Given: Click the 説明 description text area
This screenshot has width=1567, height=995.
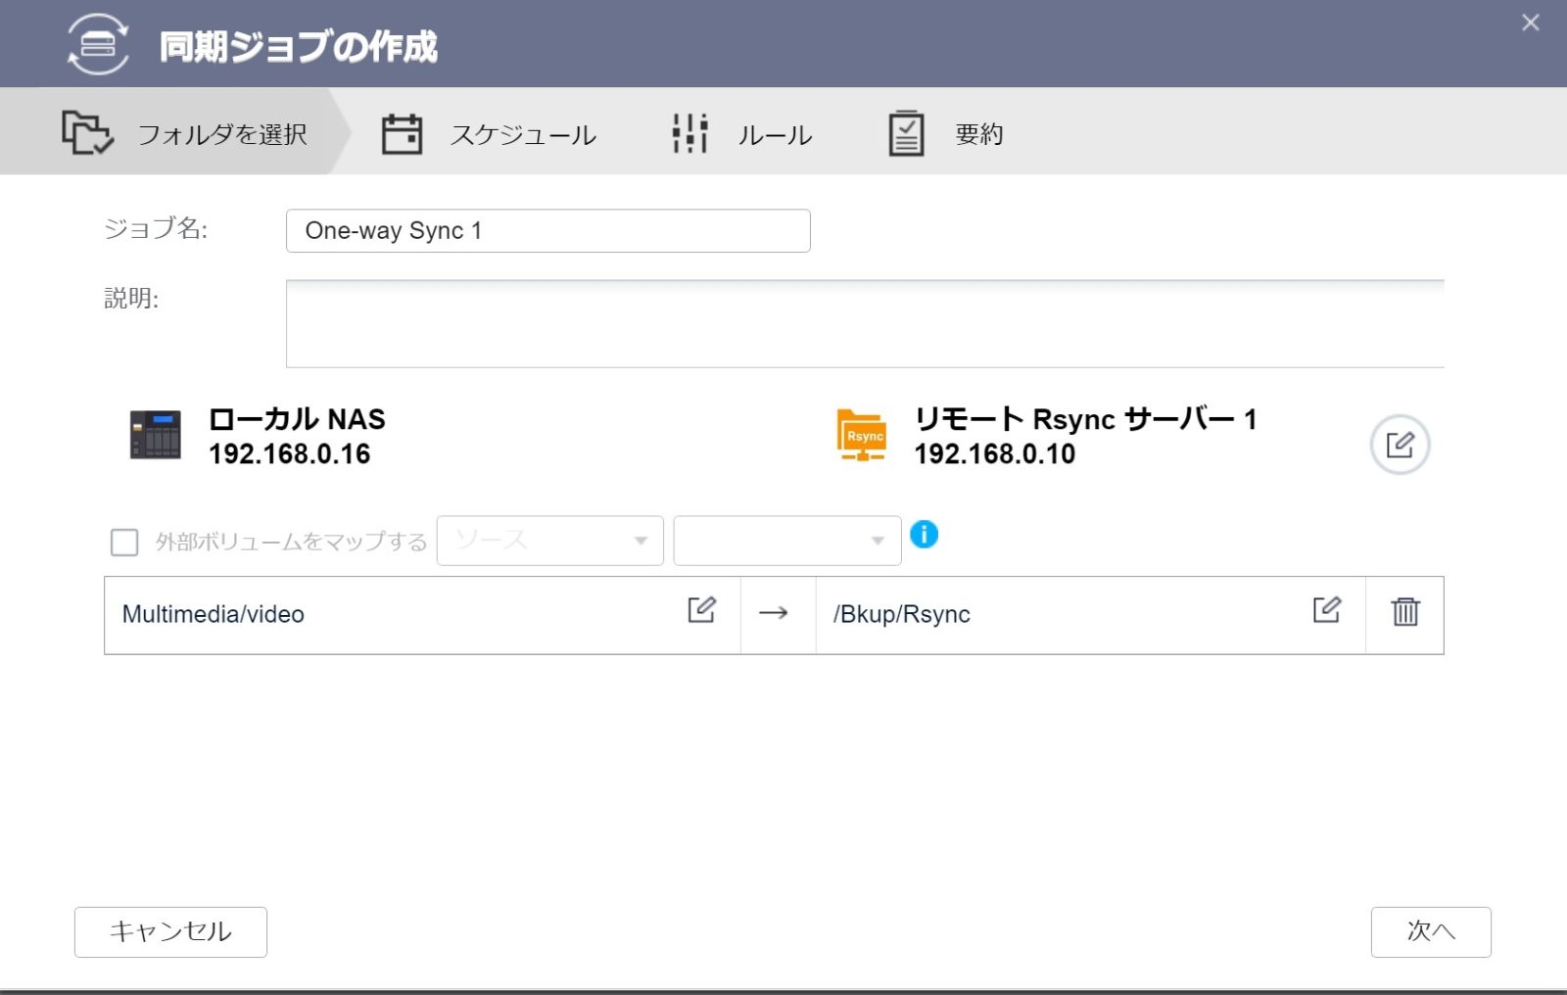Looking at the screenshot, I should coord(864,324).
